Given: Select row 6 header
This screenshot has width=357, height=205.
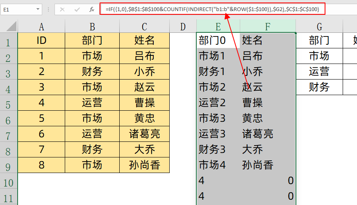Looking at the screenshot, I should point(9,118).
